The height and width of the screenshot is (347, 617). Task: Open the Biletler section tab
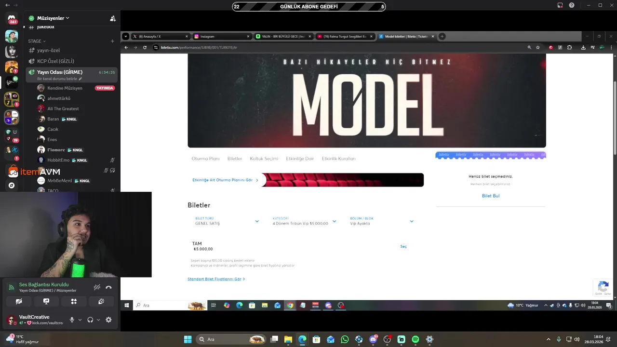235,159
